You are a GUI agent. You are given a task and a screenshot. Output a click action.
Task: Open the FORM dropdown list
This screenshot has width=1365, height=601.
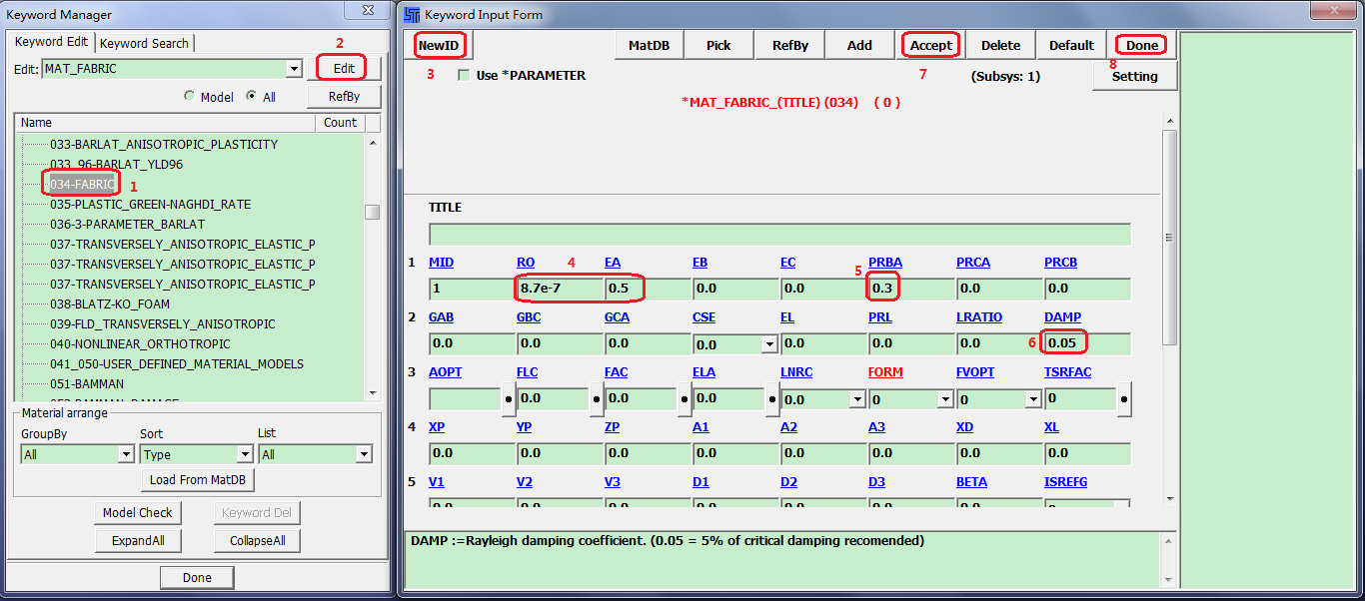pyautogui.click(x=944, y=399)
